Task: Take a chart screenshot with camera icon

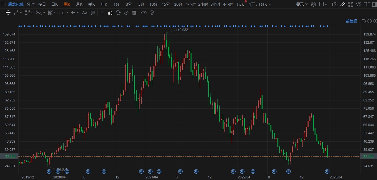Action: 335,4
